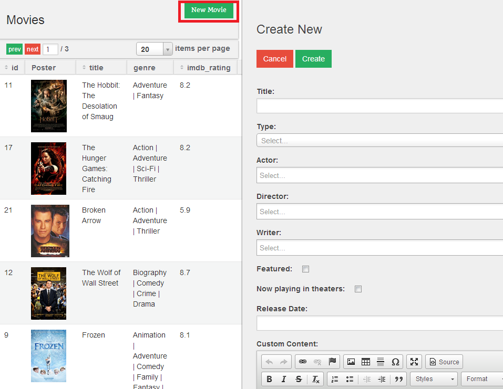Go to next page of movies

coord(33,49)
